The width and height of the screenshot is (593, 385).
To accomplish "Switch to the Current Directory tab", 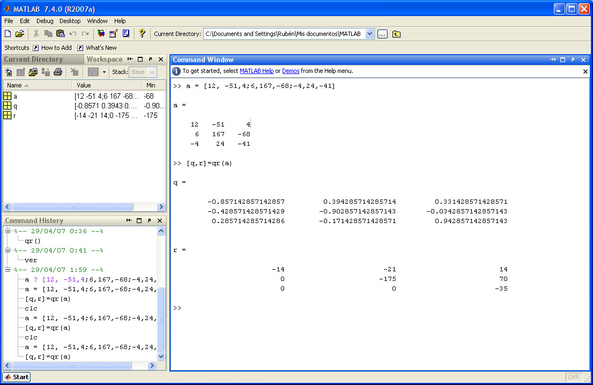I will (x=33, y=60).
